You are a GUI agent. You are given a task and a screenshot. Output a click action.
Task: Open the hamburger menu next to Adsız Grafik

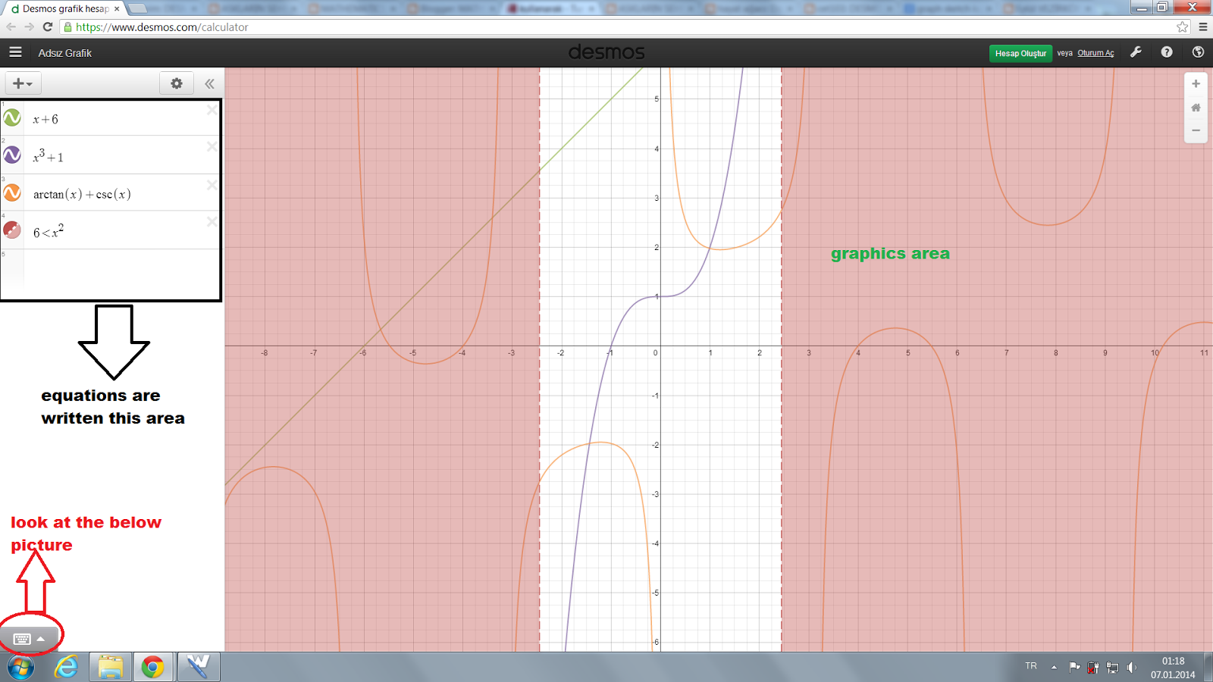pyautogui.click(x=15, y=52)
